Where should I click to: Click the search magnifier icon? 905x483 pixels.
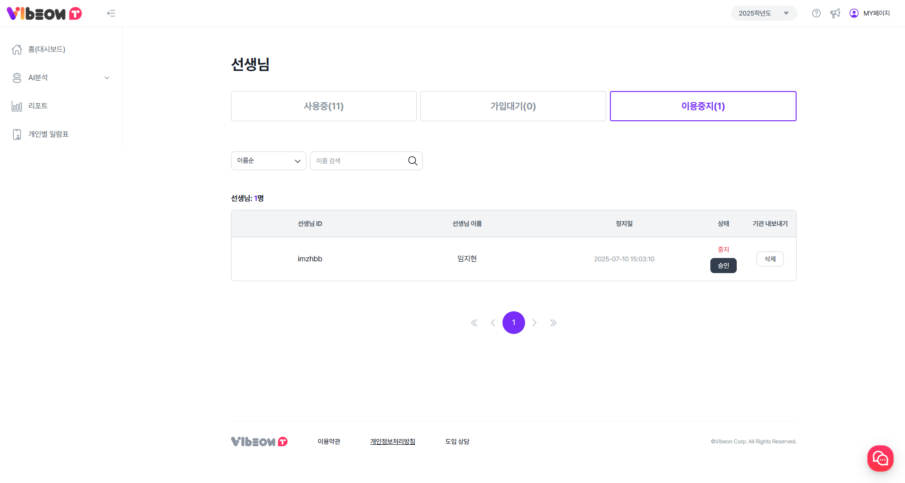click(412, 161)
